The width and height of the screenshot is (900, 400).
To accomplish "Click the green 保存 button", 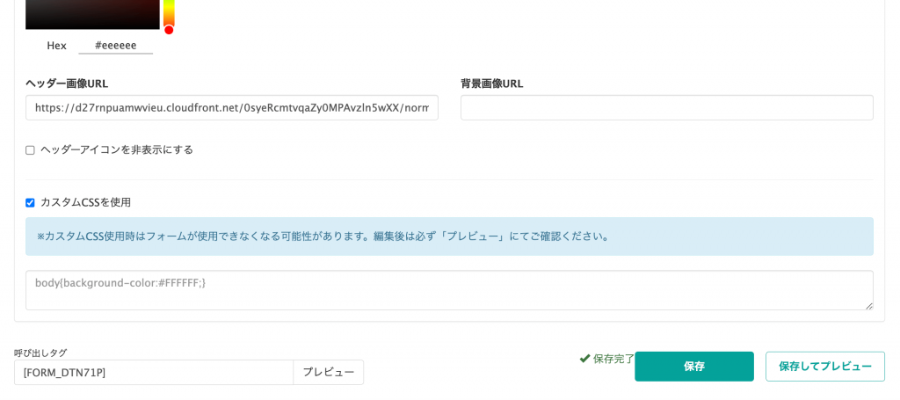I will tap(694, 367).
